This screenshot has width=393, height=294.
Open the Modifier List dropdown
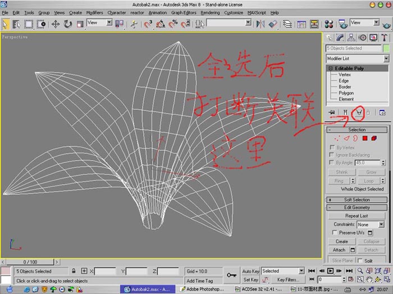click(x=358, y=58)
